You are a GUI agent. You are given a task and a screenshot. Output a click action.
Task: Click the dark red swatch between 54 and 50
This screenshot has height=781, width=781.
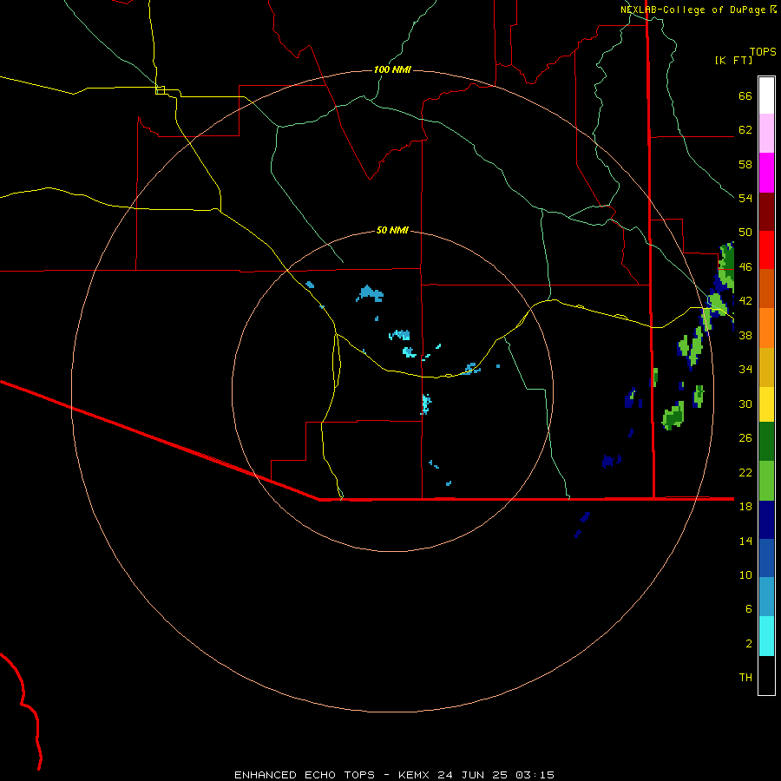click(x=766, y=212)
